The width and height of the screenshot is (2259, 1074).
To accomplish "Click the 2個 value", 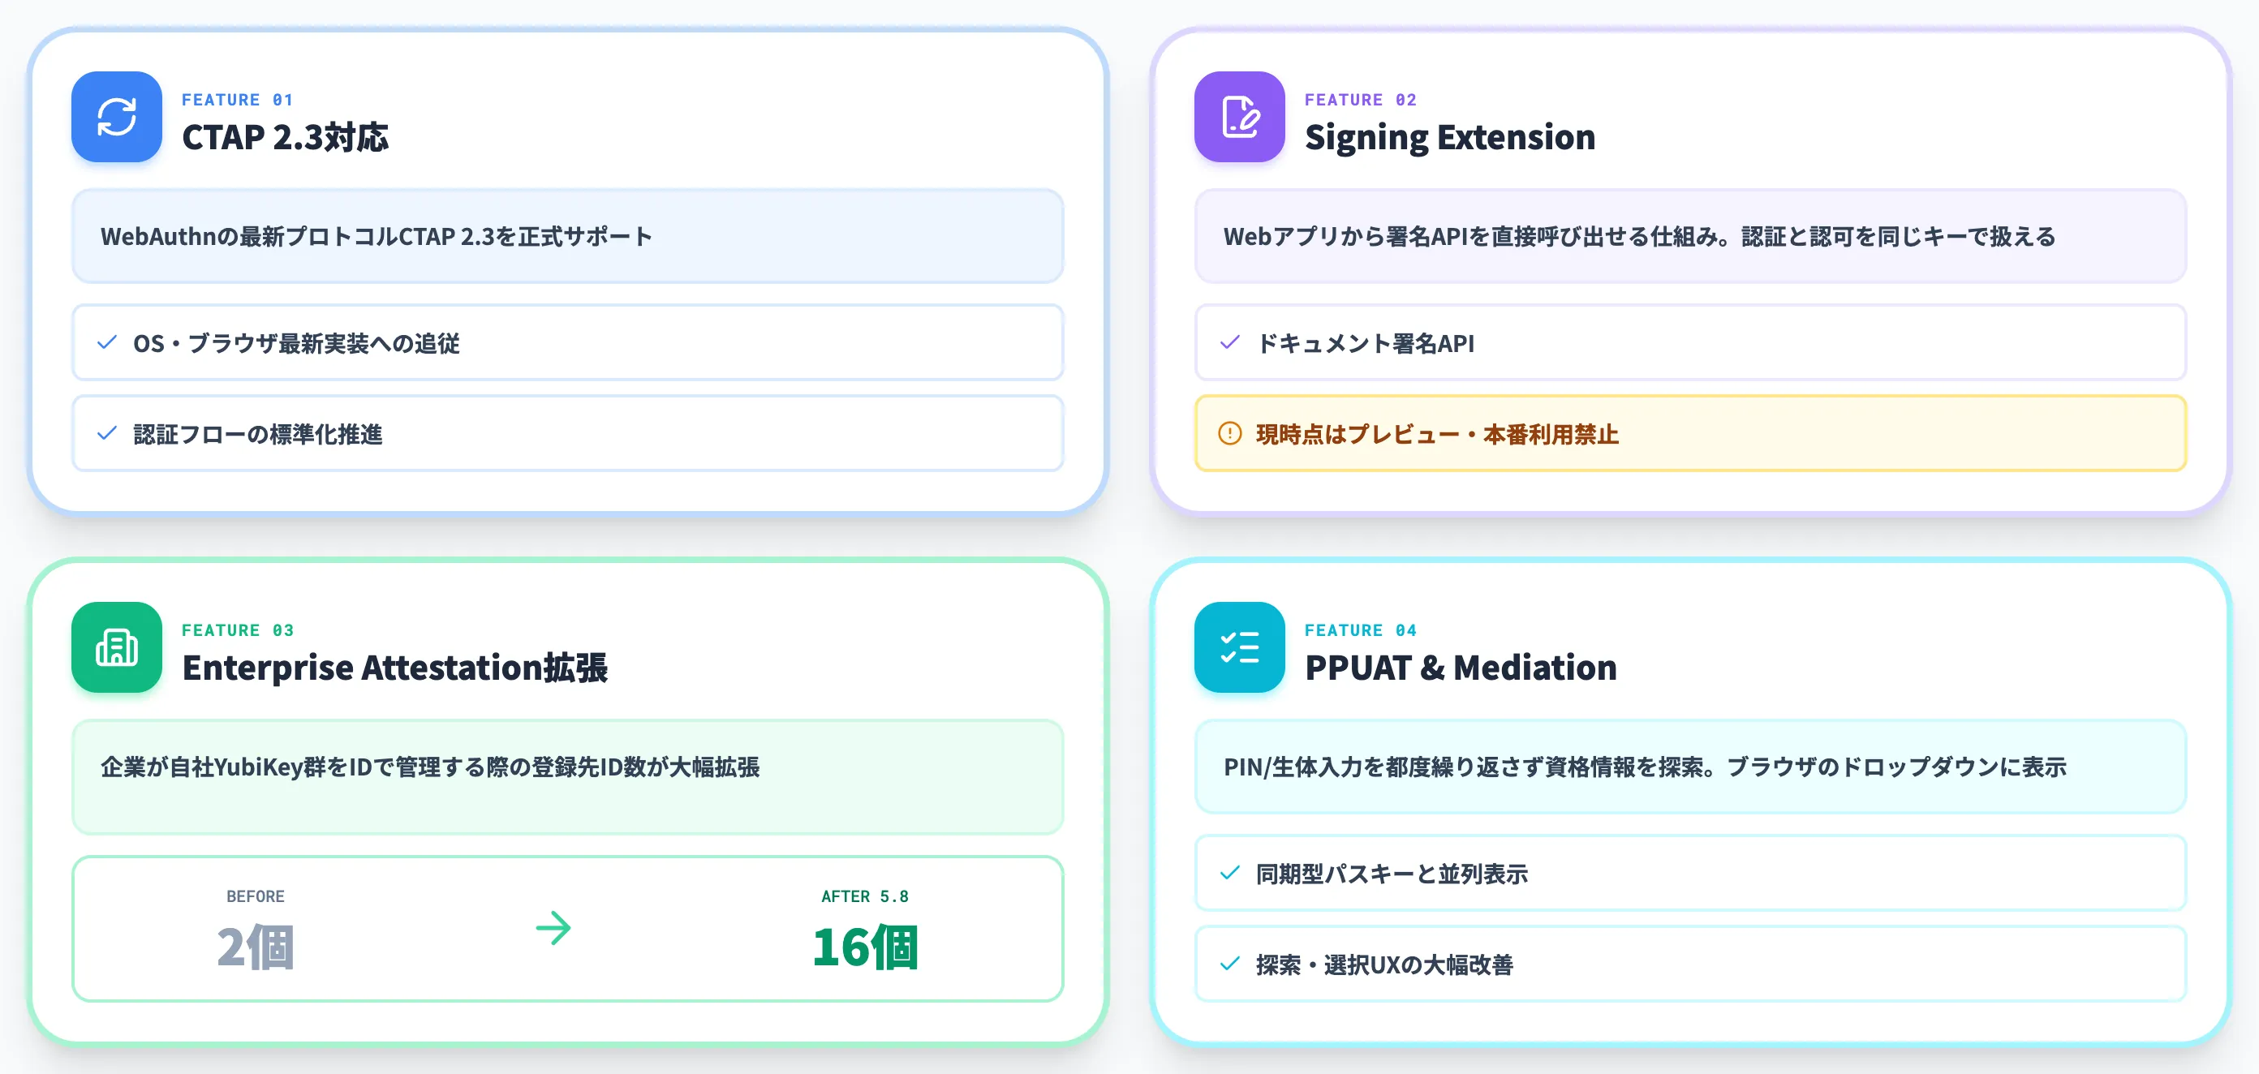I will [255, 947].
